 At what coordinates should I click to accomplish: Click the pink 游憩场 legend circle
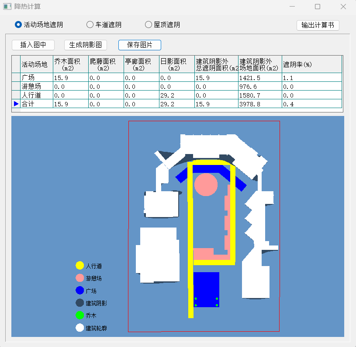pyautogui.click(x=79, y=278)
